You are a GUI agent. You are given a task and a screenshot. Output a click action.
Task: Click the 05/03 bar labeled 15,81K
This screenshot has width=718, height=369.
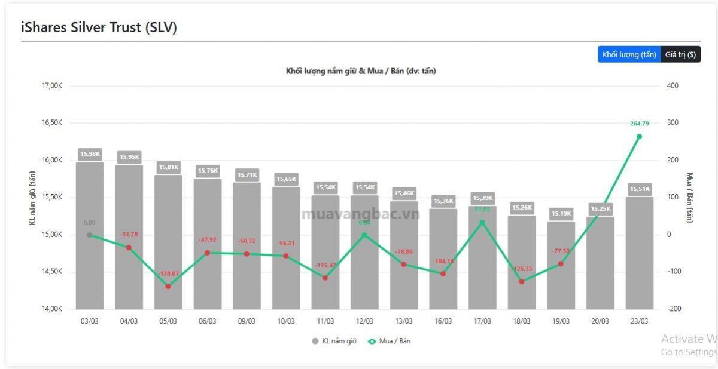pyautogui.click(x=168, y=242)
